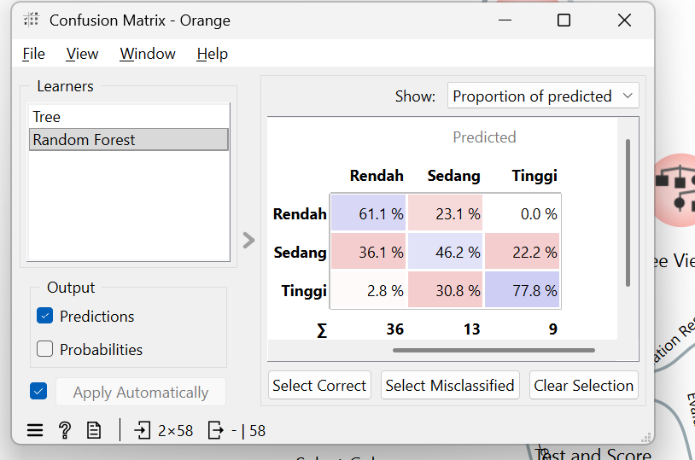Open the hamburger menu in status bar
Viewport: 695px width, 460px height.
pyautogui.click(x=35, y=430)
